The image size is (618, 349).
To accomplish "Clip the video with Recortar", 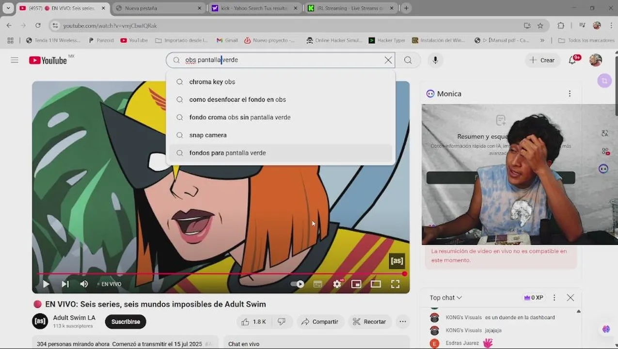I will 369,321.
